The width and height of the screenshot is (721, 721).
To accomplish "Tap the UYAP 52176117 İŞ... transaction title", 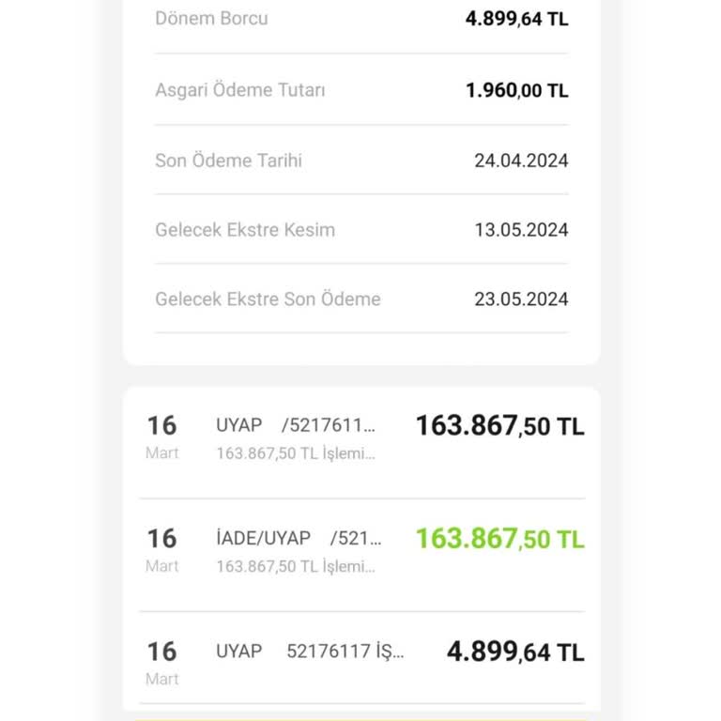I will click(310, 652).
